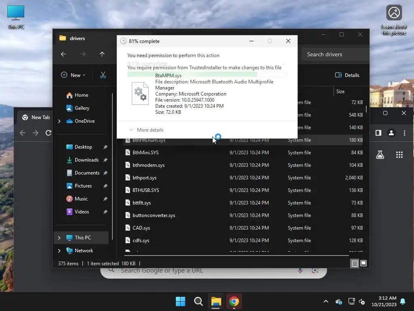
Task: Click Learn about this picture icon
Action: 394,20
